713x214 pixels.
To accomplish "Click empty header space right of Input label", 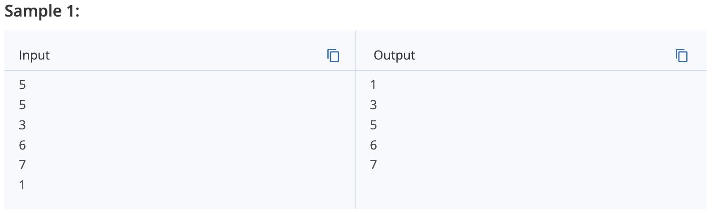I will click(x=188, y=55).
